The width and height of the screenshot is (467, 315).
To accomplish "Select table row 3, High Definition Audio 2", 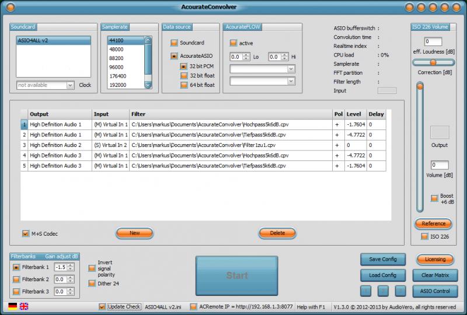I will click(x=203, y=145).
